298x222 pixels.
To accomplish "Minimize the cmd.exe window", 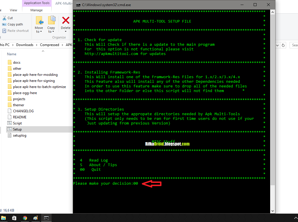I will tap(242, 5).
